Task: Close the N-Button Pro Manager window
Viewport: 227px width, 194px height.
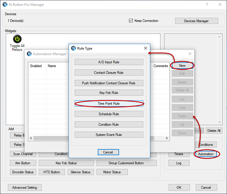Action: point(220,5)
